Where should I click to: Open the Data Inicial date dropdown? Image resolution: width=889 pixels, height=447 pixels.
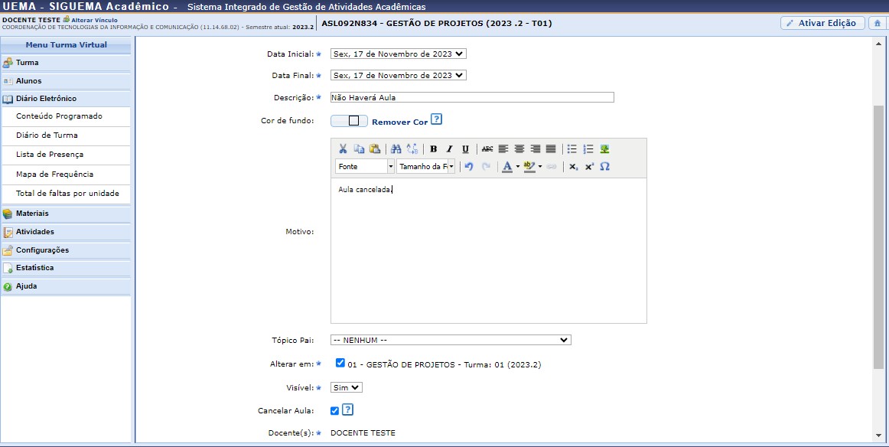click(398, 54)
